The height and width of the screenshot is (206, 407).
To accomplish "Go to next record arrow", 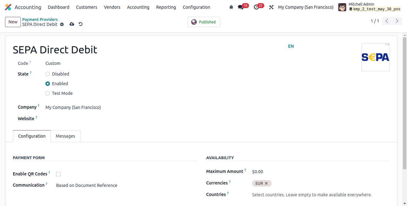I will (x=397, y=21).
